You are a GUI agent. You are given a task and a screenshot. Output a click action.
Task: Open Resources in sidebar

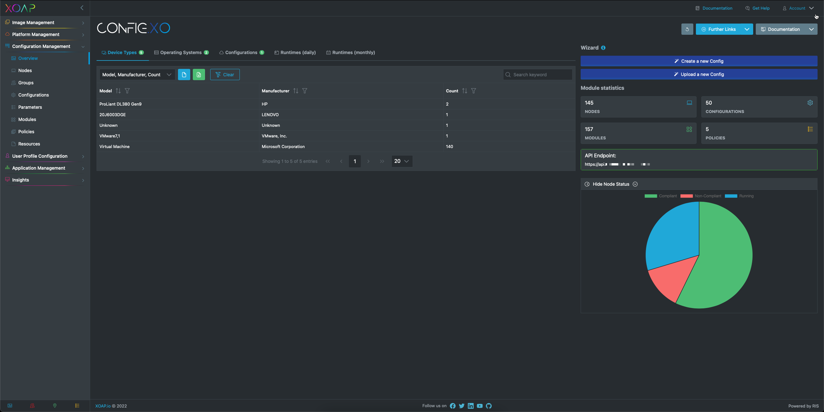click(29, 144)
